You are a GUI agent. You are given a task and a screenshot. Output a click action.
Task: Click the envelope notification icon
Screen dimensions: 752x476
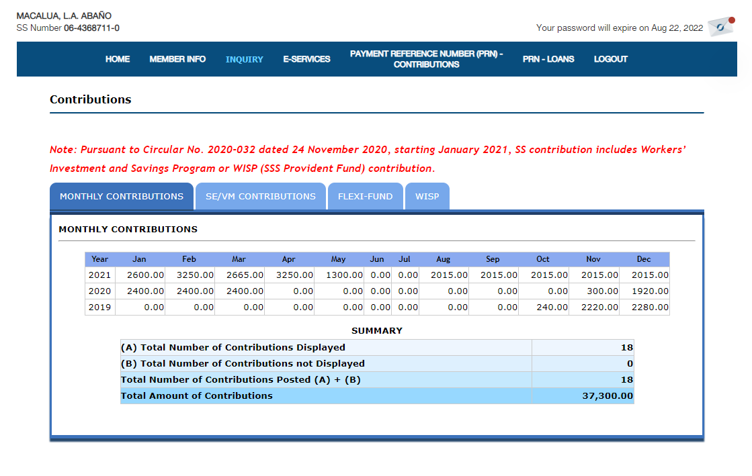(720, 26)
